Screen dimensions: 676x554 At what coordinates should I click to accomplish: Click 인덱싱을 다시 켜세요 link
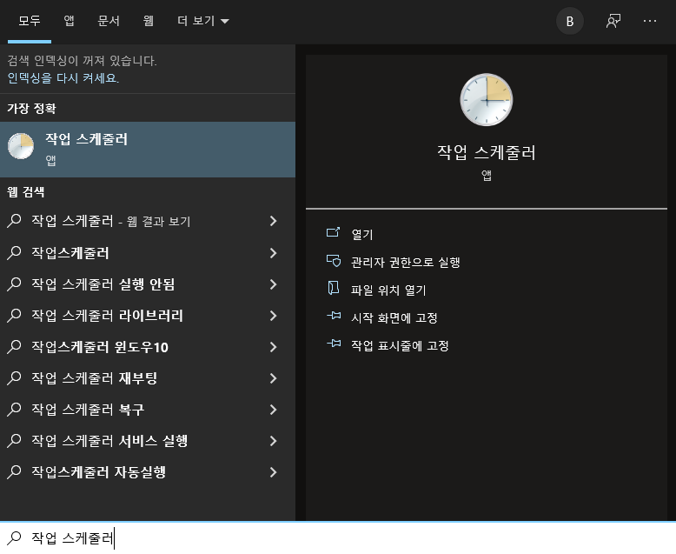(63, 78)
